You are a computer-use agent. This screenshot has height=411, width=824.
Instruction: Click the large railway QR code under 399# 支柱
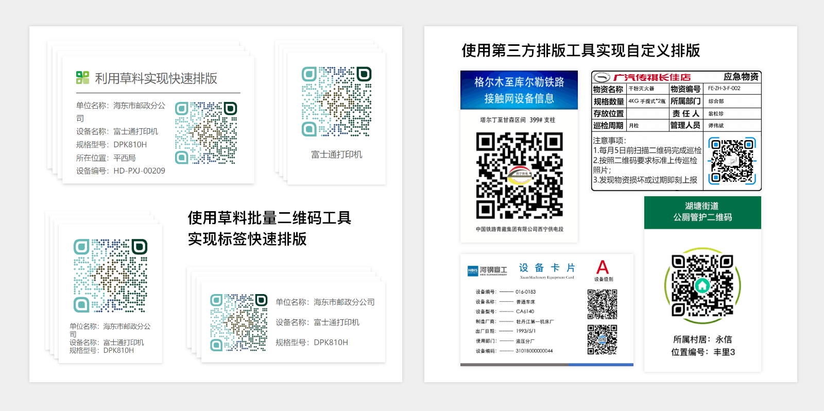(x=519, y=176)
